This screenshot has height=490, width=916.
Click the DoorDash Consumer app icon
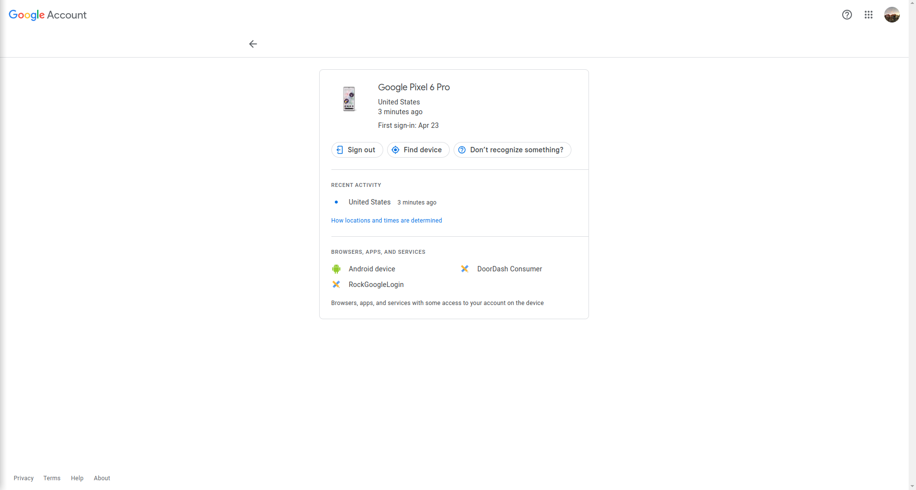tap(464, 268)
